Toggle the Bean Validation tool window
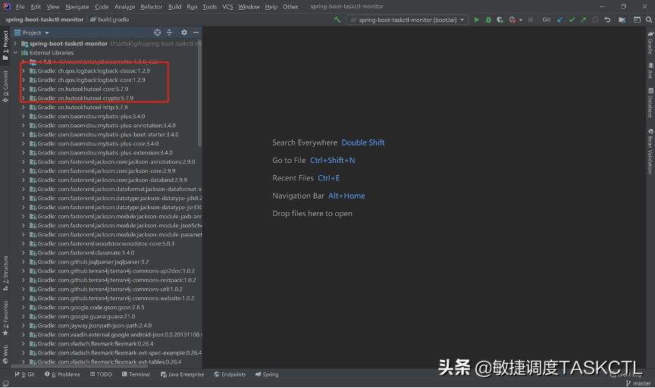 coord(650,152)
